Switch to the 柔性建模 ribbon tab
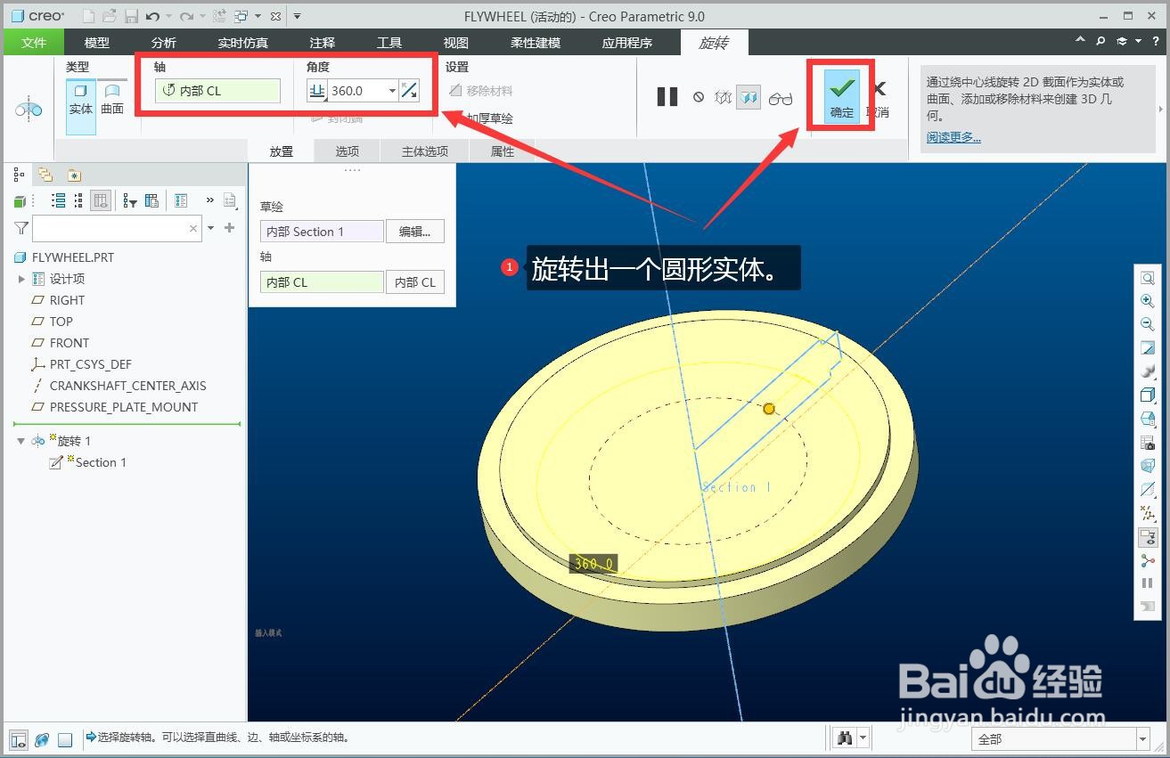Viewport: 1170px width, 758px height. [535, 42]
